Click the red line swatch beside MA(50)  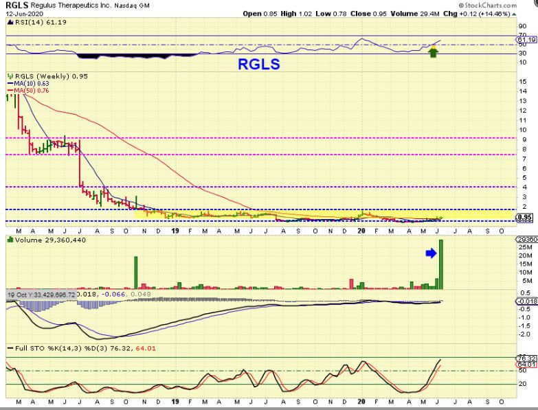point(10,91)
